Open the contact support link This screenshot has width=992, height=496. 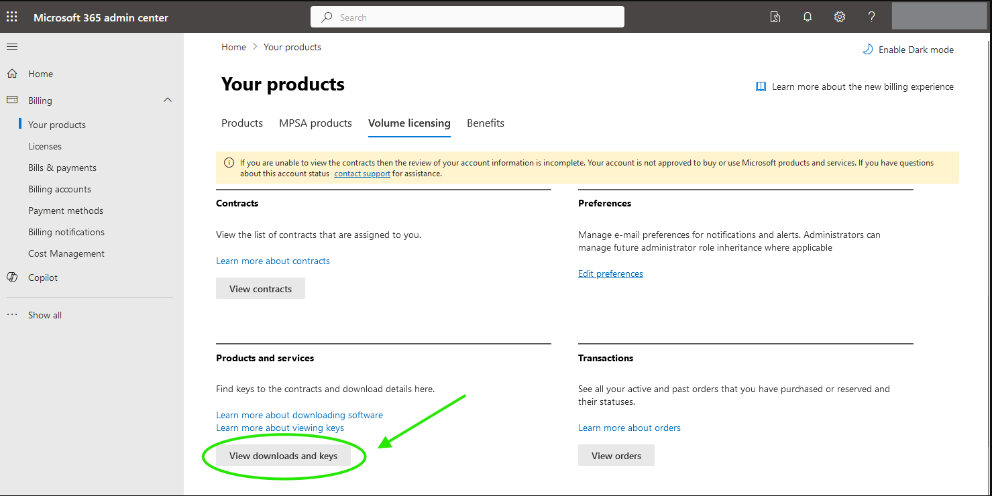pos(362,173)
